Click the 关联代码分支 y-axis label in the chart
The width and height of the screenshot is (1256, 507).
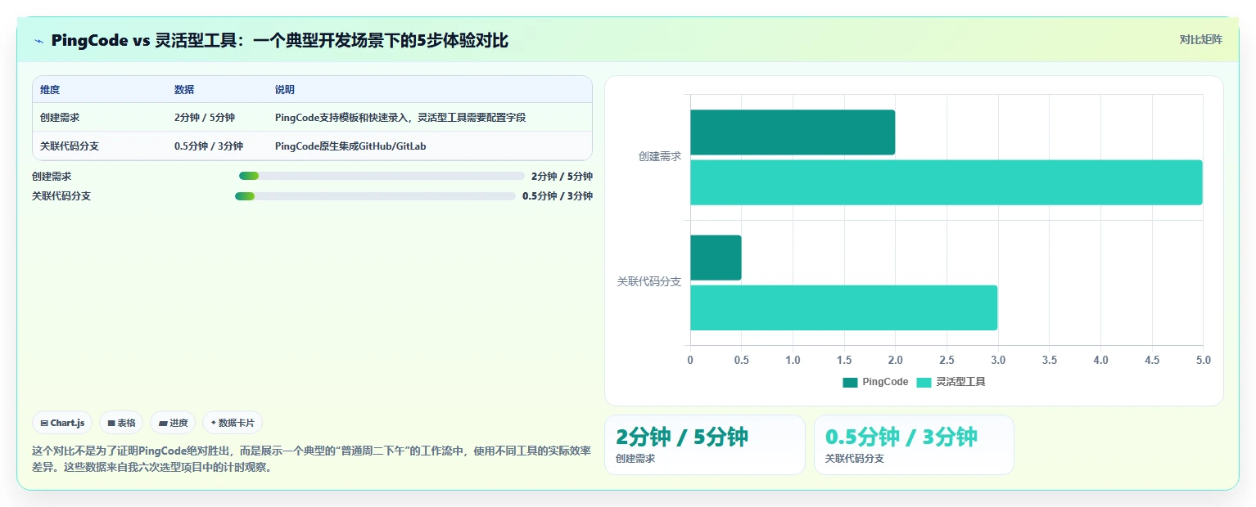(x=649, y=282)
